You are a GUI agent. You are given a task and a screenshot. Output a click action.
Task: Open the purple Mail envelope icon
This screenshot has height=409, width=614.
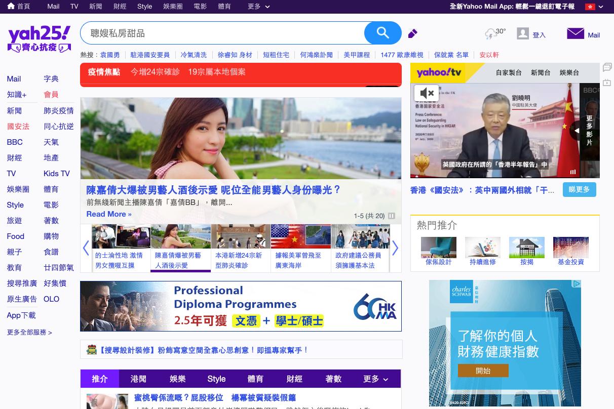point(575,34)
